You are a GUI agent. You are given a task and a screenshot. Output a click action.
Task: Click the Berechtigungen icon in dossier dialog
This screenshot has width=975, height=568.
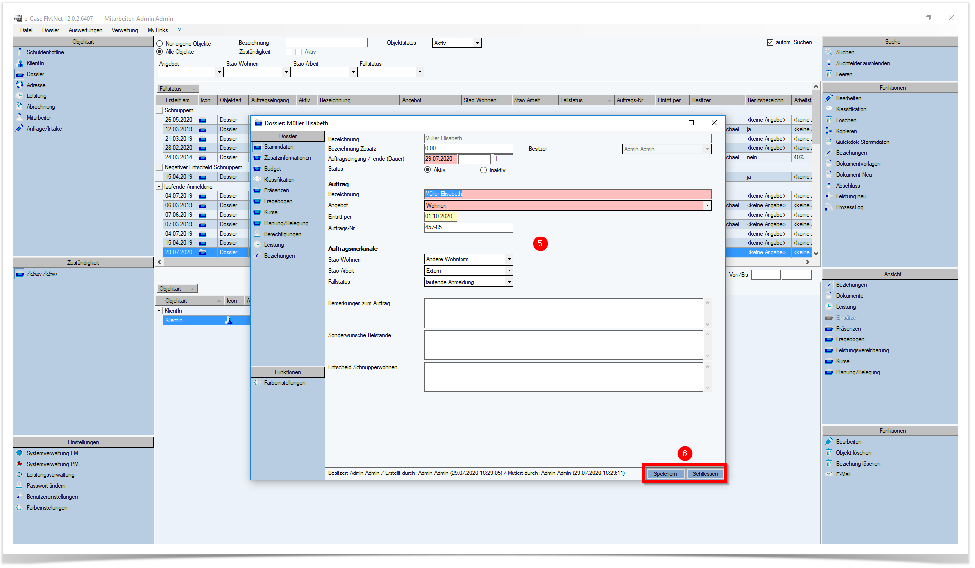257,234
